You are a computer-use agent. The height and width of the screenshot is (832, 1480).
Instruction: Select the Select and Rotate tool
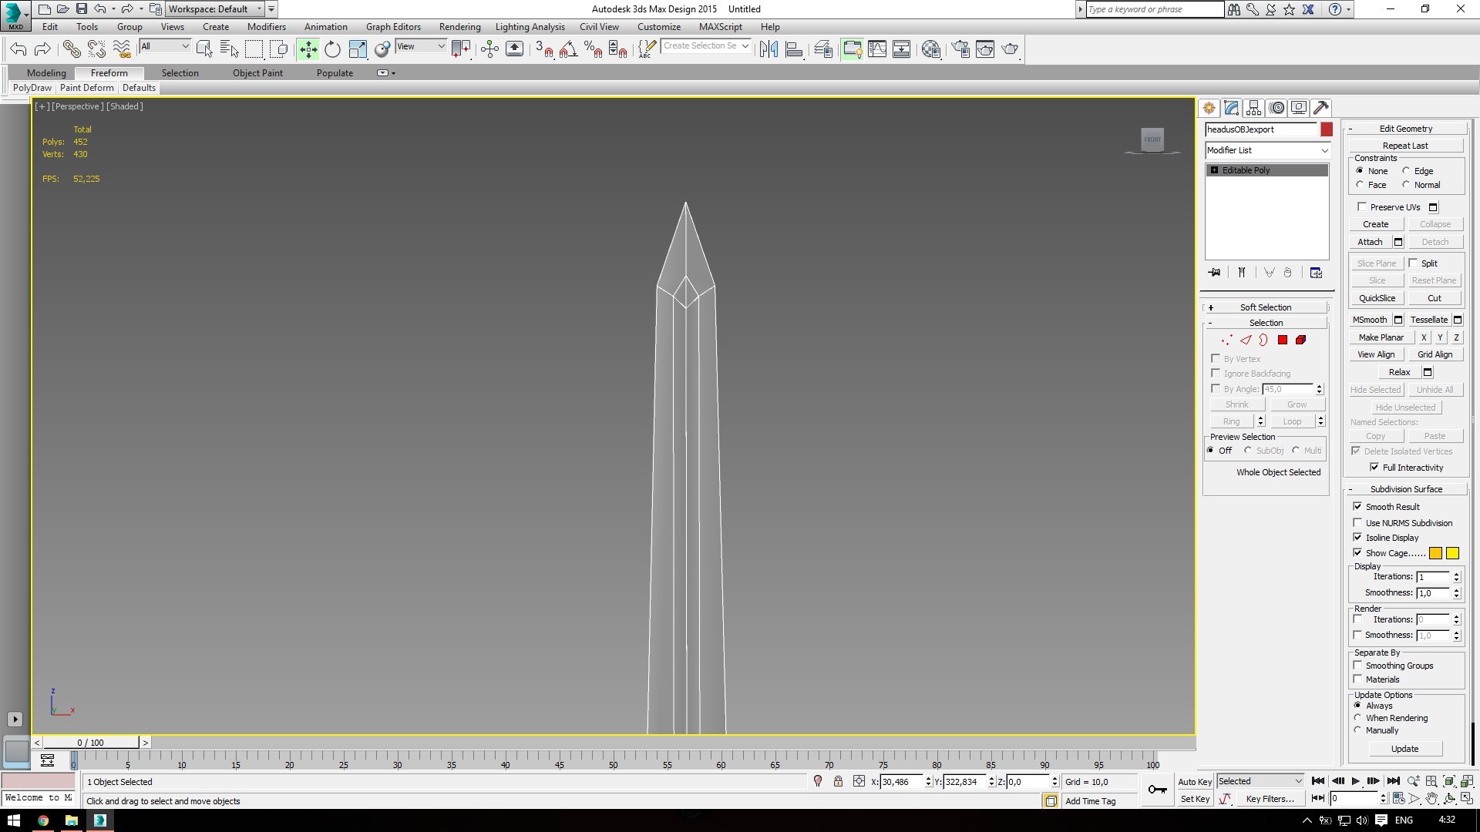click(332, 49)
